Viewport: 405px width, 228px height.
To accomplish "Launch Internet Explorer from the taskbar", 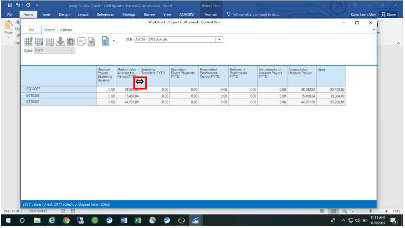I will (51, 221).
